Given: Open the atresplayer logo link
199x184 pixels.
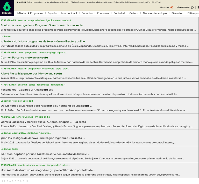Looking at the screenshot, I should point(185,7).
